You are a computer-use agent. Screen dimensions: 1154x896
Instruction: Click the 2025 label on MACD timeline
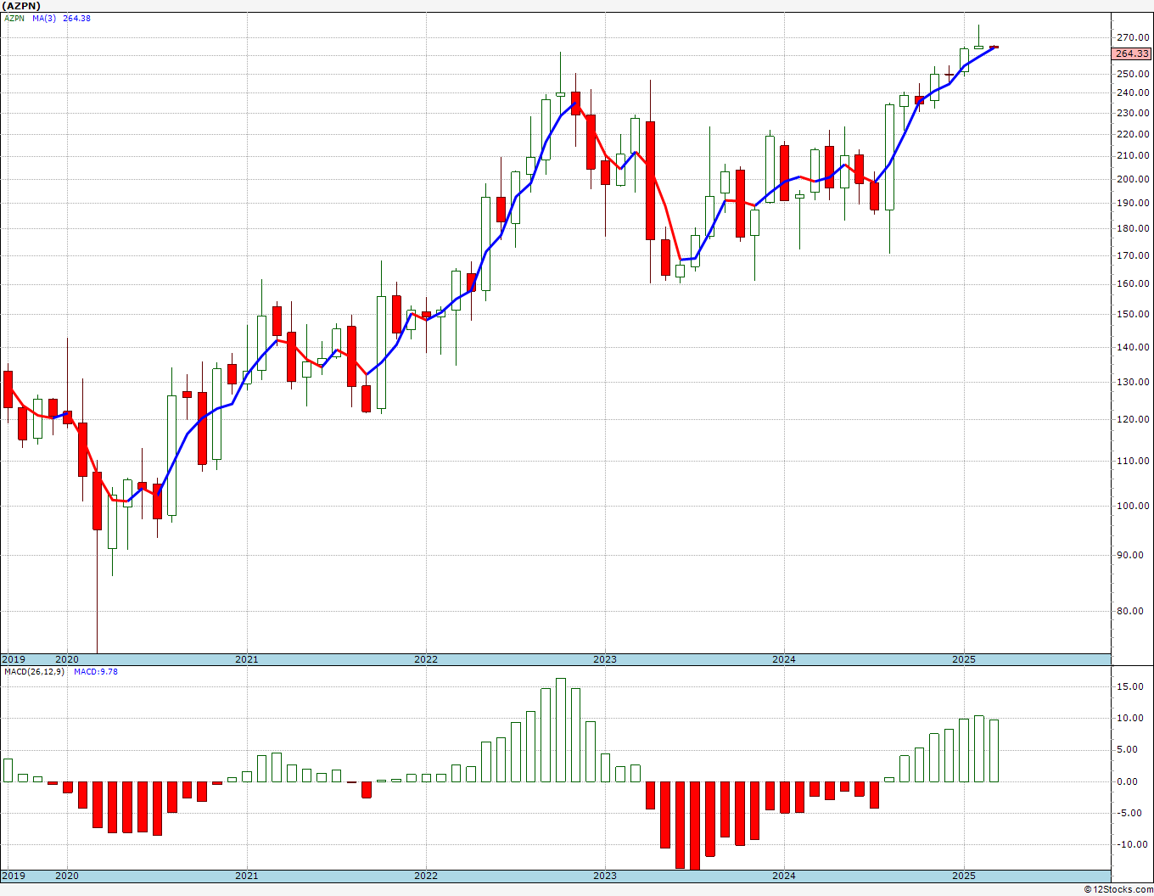pyautogui.click(x=963, y=876)
